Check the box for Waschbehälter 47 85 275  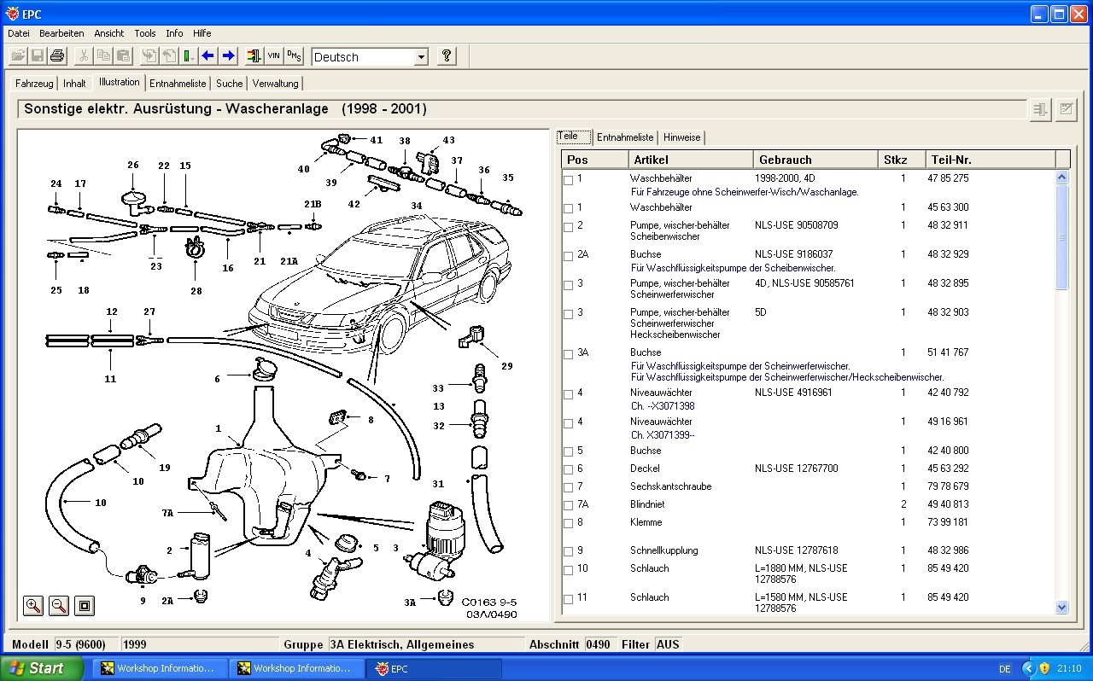pos(569,180)
